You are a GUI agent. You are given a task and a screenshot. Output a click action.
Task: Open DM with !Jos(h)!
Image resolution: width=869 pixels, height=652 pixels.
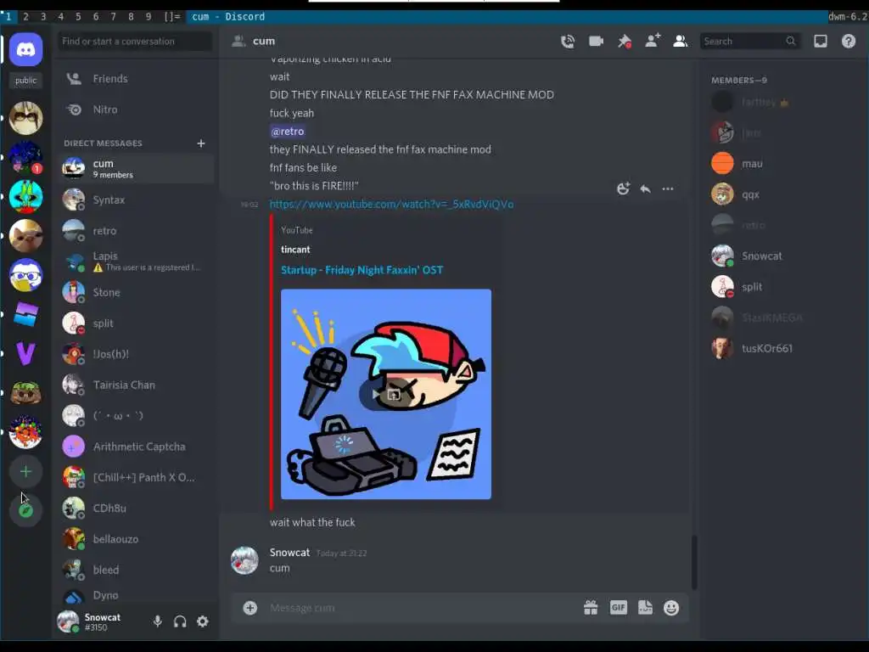137,354
